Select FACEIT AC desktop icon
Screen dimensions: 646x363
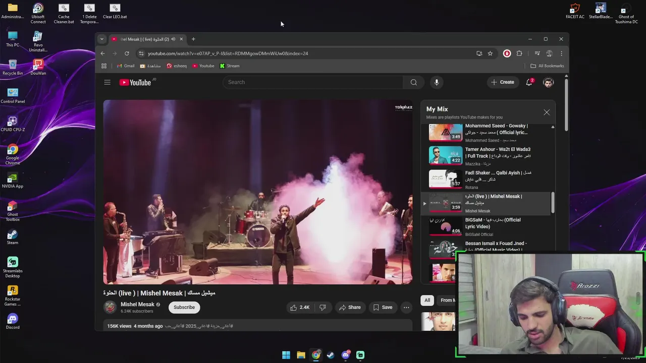click(575, 11)
